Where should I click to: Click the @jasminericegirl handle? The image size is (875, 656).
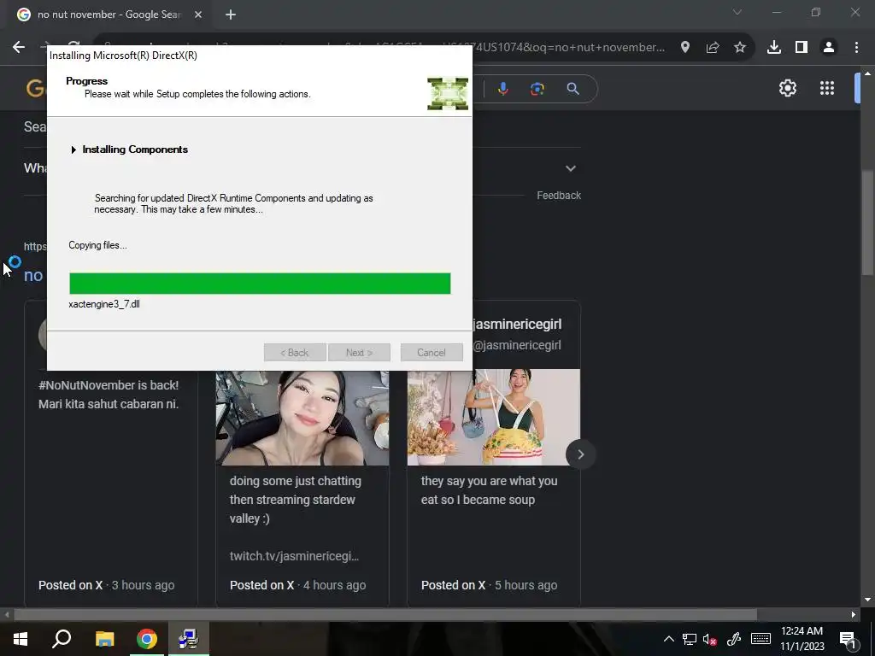click(x=517, y=345)
